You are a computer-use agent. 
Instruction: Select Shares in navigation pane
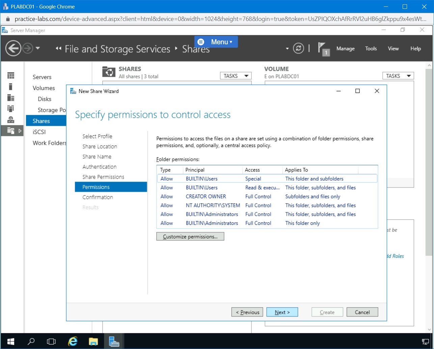46,121
